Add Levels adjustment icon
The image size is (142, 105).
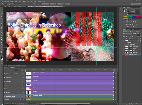129,22
